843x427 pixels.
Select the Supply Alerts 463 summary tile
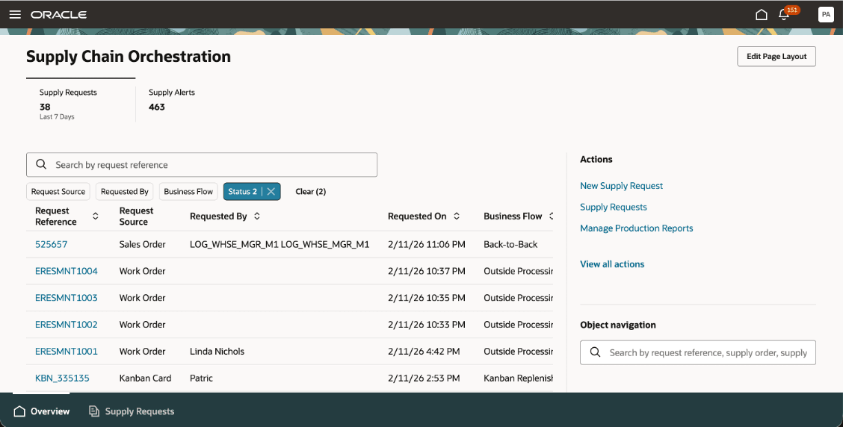tap(172, 100)
